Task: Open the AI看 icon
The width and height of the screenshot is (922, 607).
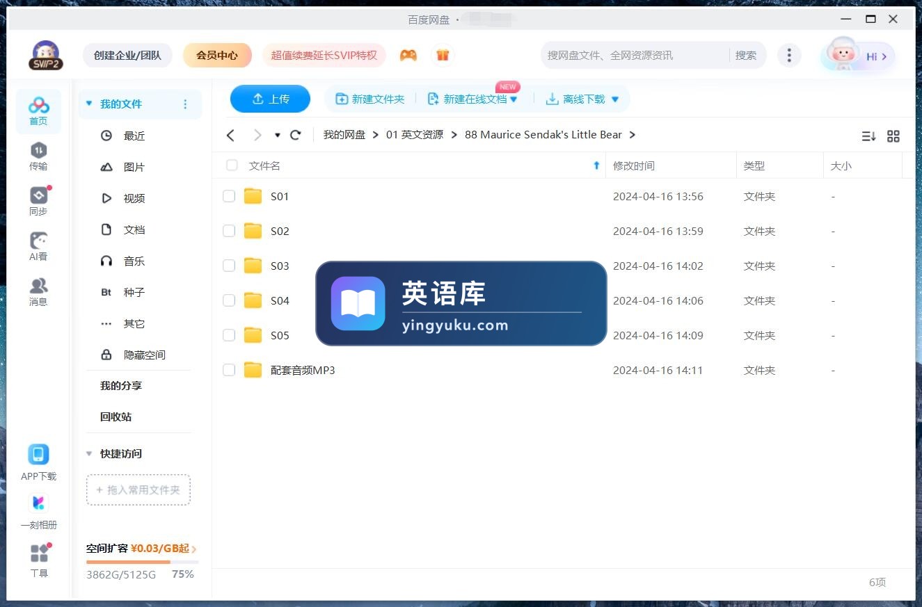Action: pos(38,247)
